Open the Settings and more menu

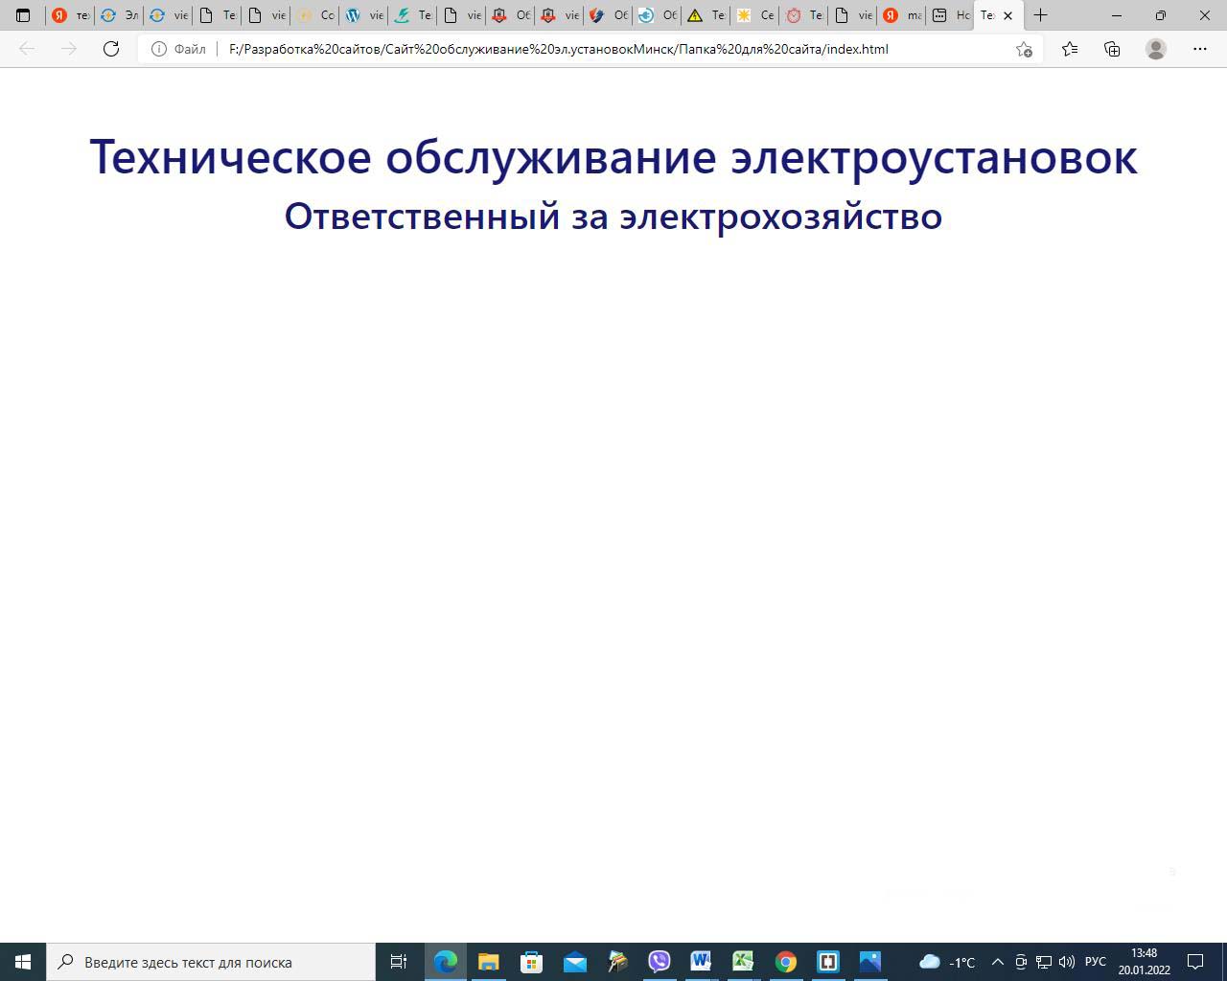tap(1200, 49)
